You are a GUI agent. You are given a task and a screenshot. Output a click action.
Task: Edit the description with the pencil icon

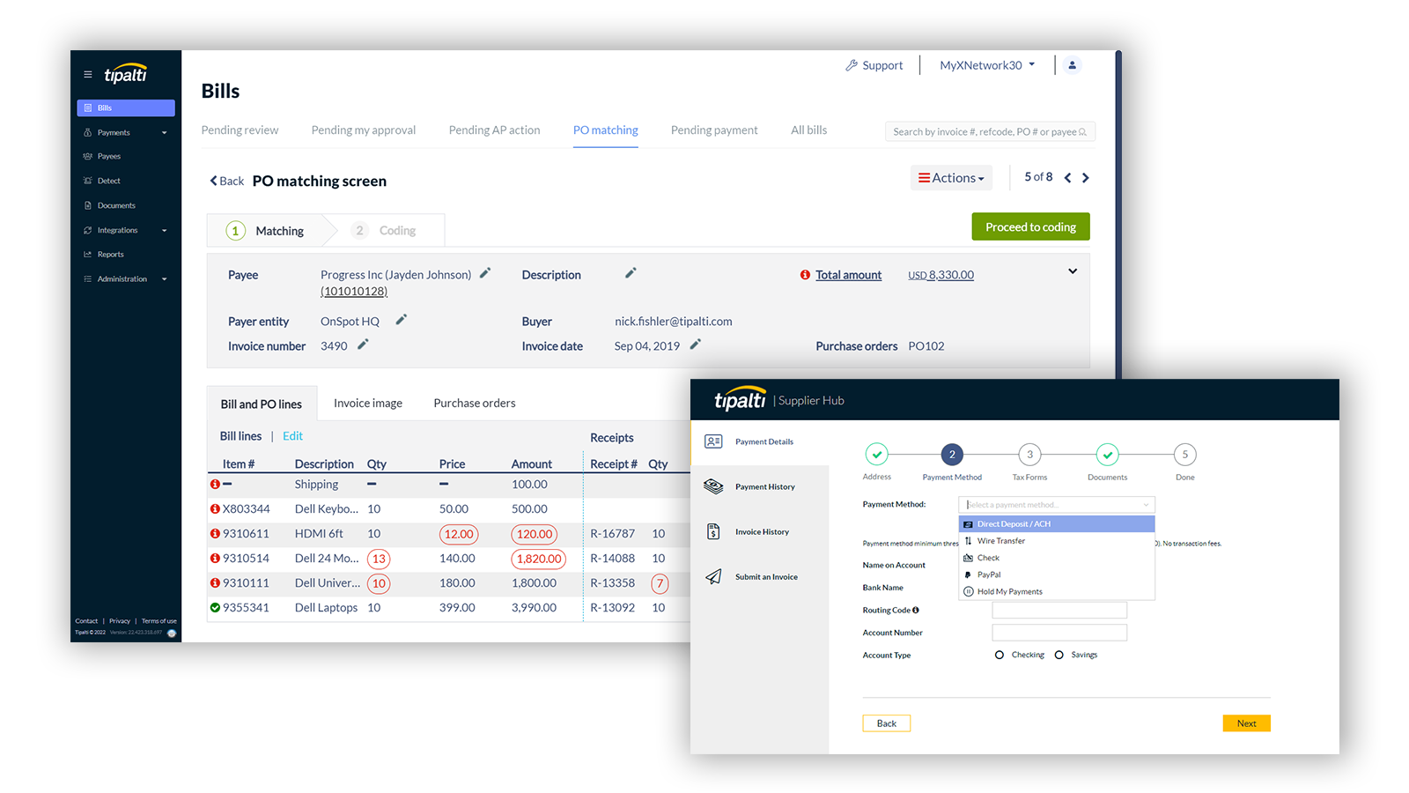click(x=631, y=273)
